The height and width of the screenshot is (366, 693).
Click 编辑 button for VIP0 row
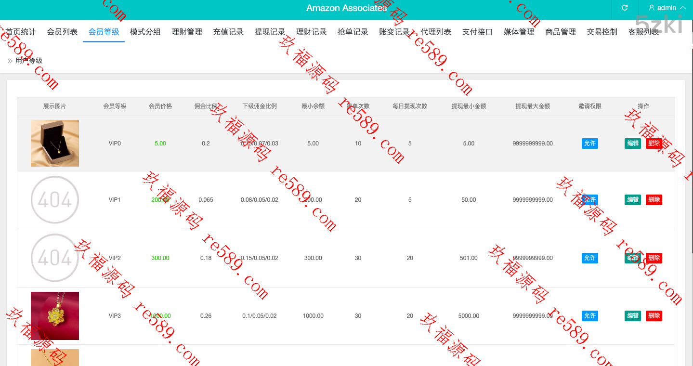632,144
